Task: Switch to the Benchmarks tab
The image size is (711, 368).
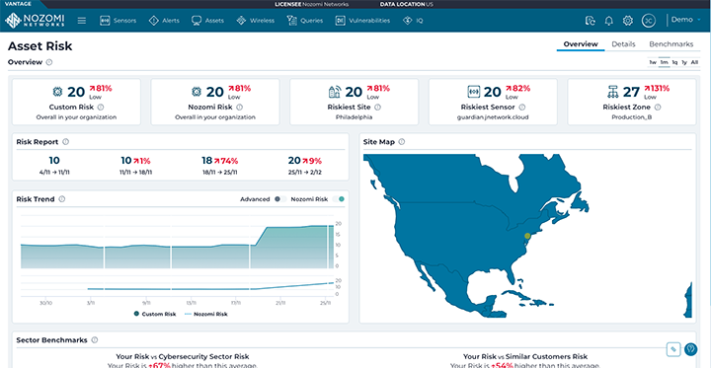Action: pos(671,44)
